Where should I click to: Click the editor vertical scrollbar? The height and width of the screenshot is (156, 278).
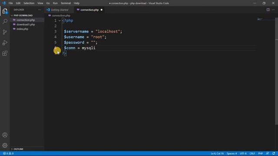pos(276,71)
